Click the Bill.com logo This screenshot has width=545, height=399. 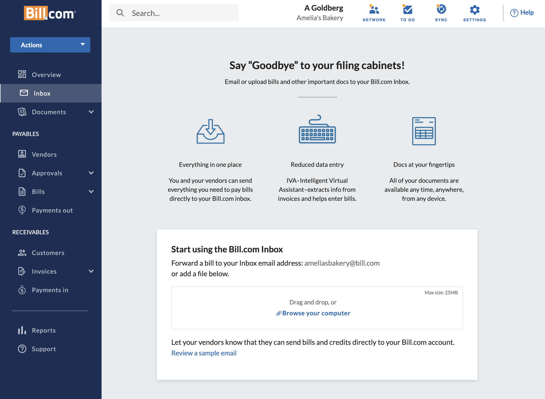[50, 13]
